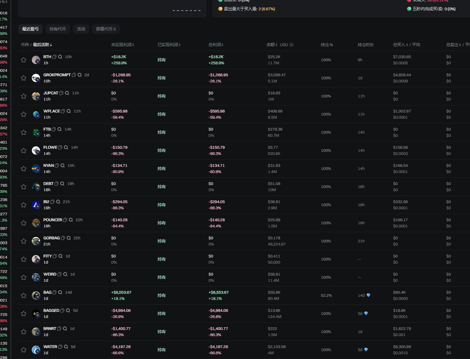
Task: Click the magnifier icon beside BAG
Action: tap(60, 292)
